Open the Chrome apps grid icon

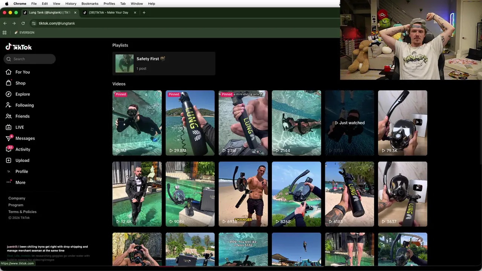pyautogui.click(x=5, y=32)
